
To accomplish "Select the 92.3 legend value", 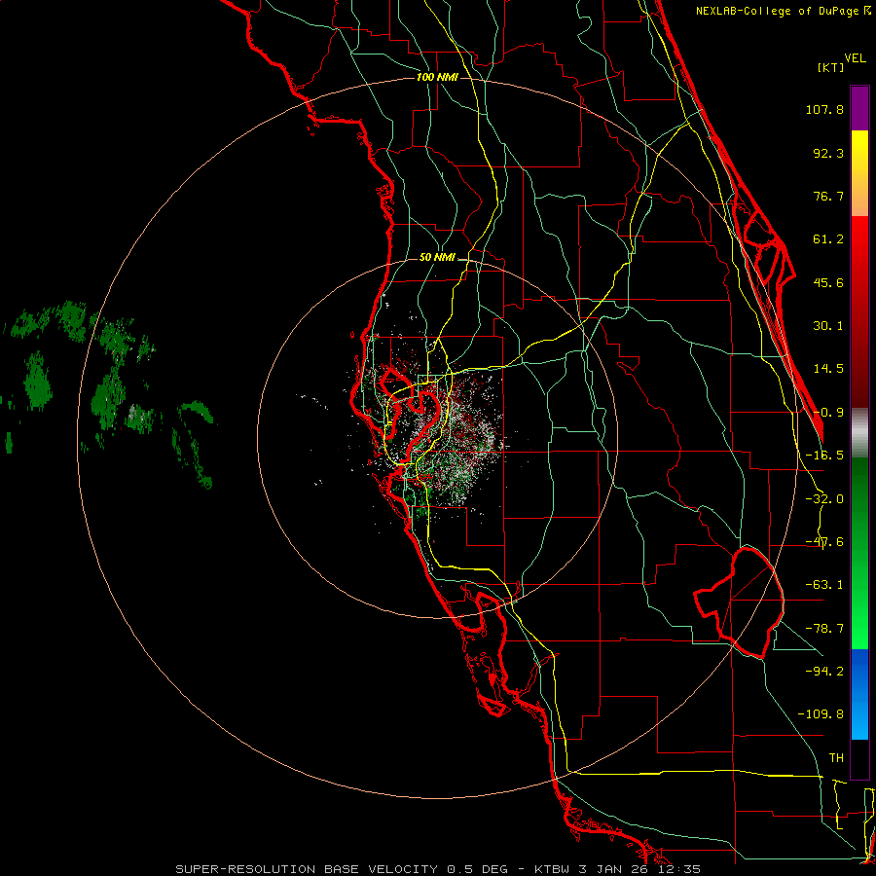I will click(x=828, y=153).
